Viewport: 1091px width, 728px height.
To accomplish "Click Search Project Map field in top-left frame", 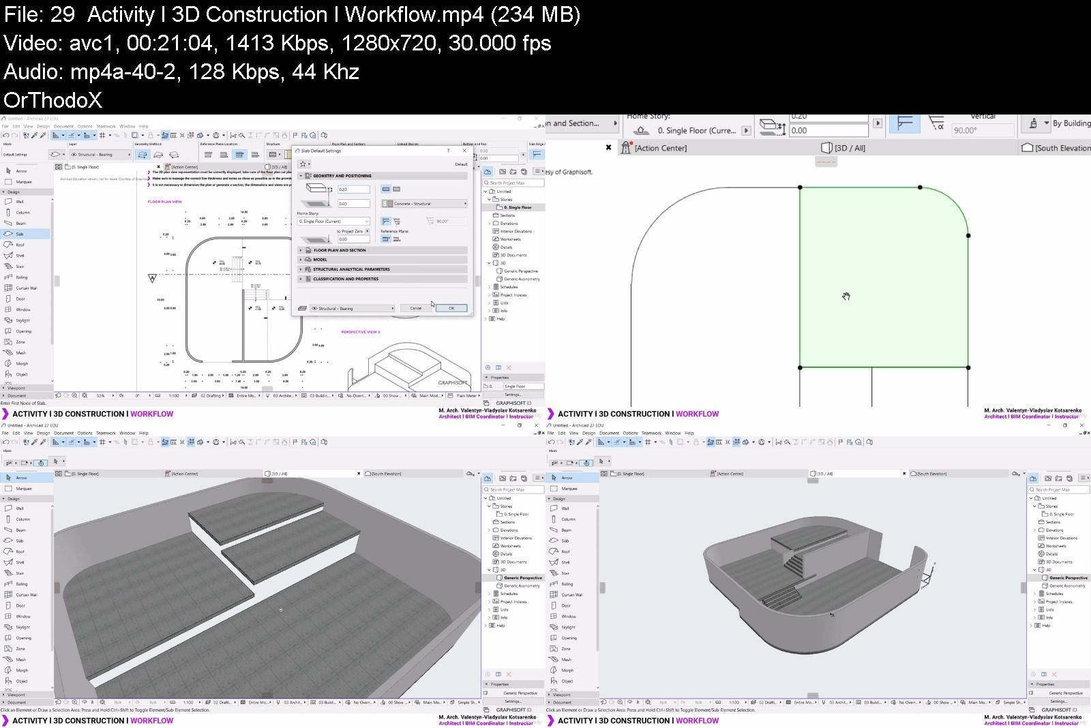I will coord(513,183).
